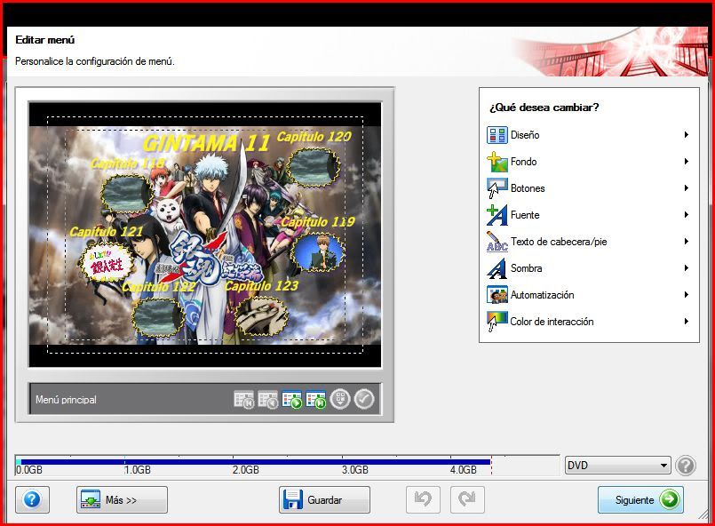
Task: Proceed with the Siguiente button
Action: click(640, 500)
